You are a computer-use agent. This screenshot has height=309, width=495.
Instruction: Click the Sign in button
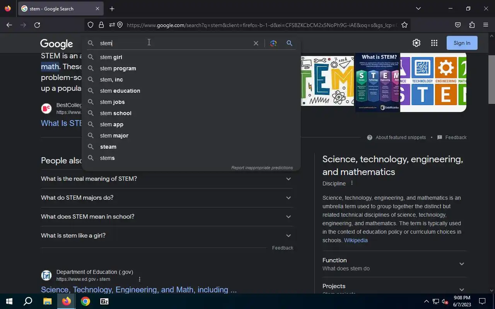pyautogui.click(x=462, y=43)
